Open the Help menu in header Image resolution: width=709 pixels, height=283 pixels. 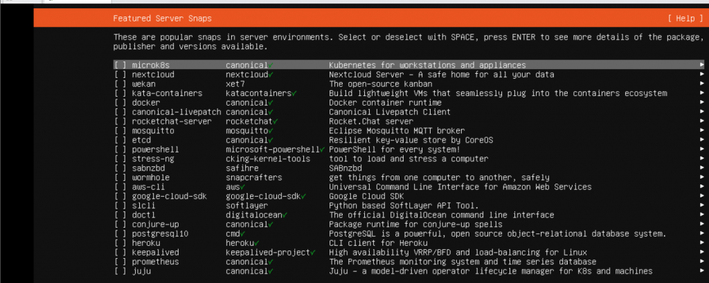685,19
